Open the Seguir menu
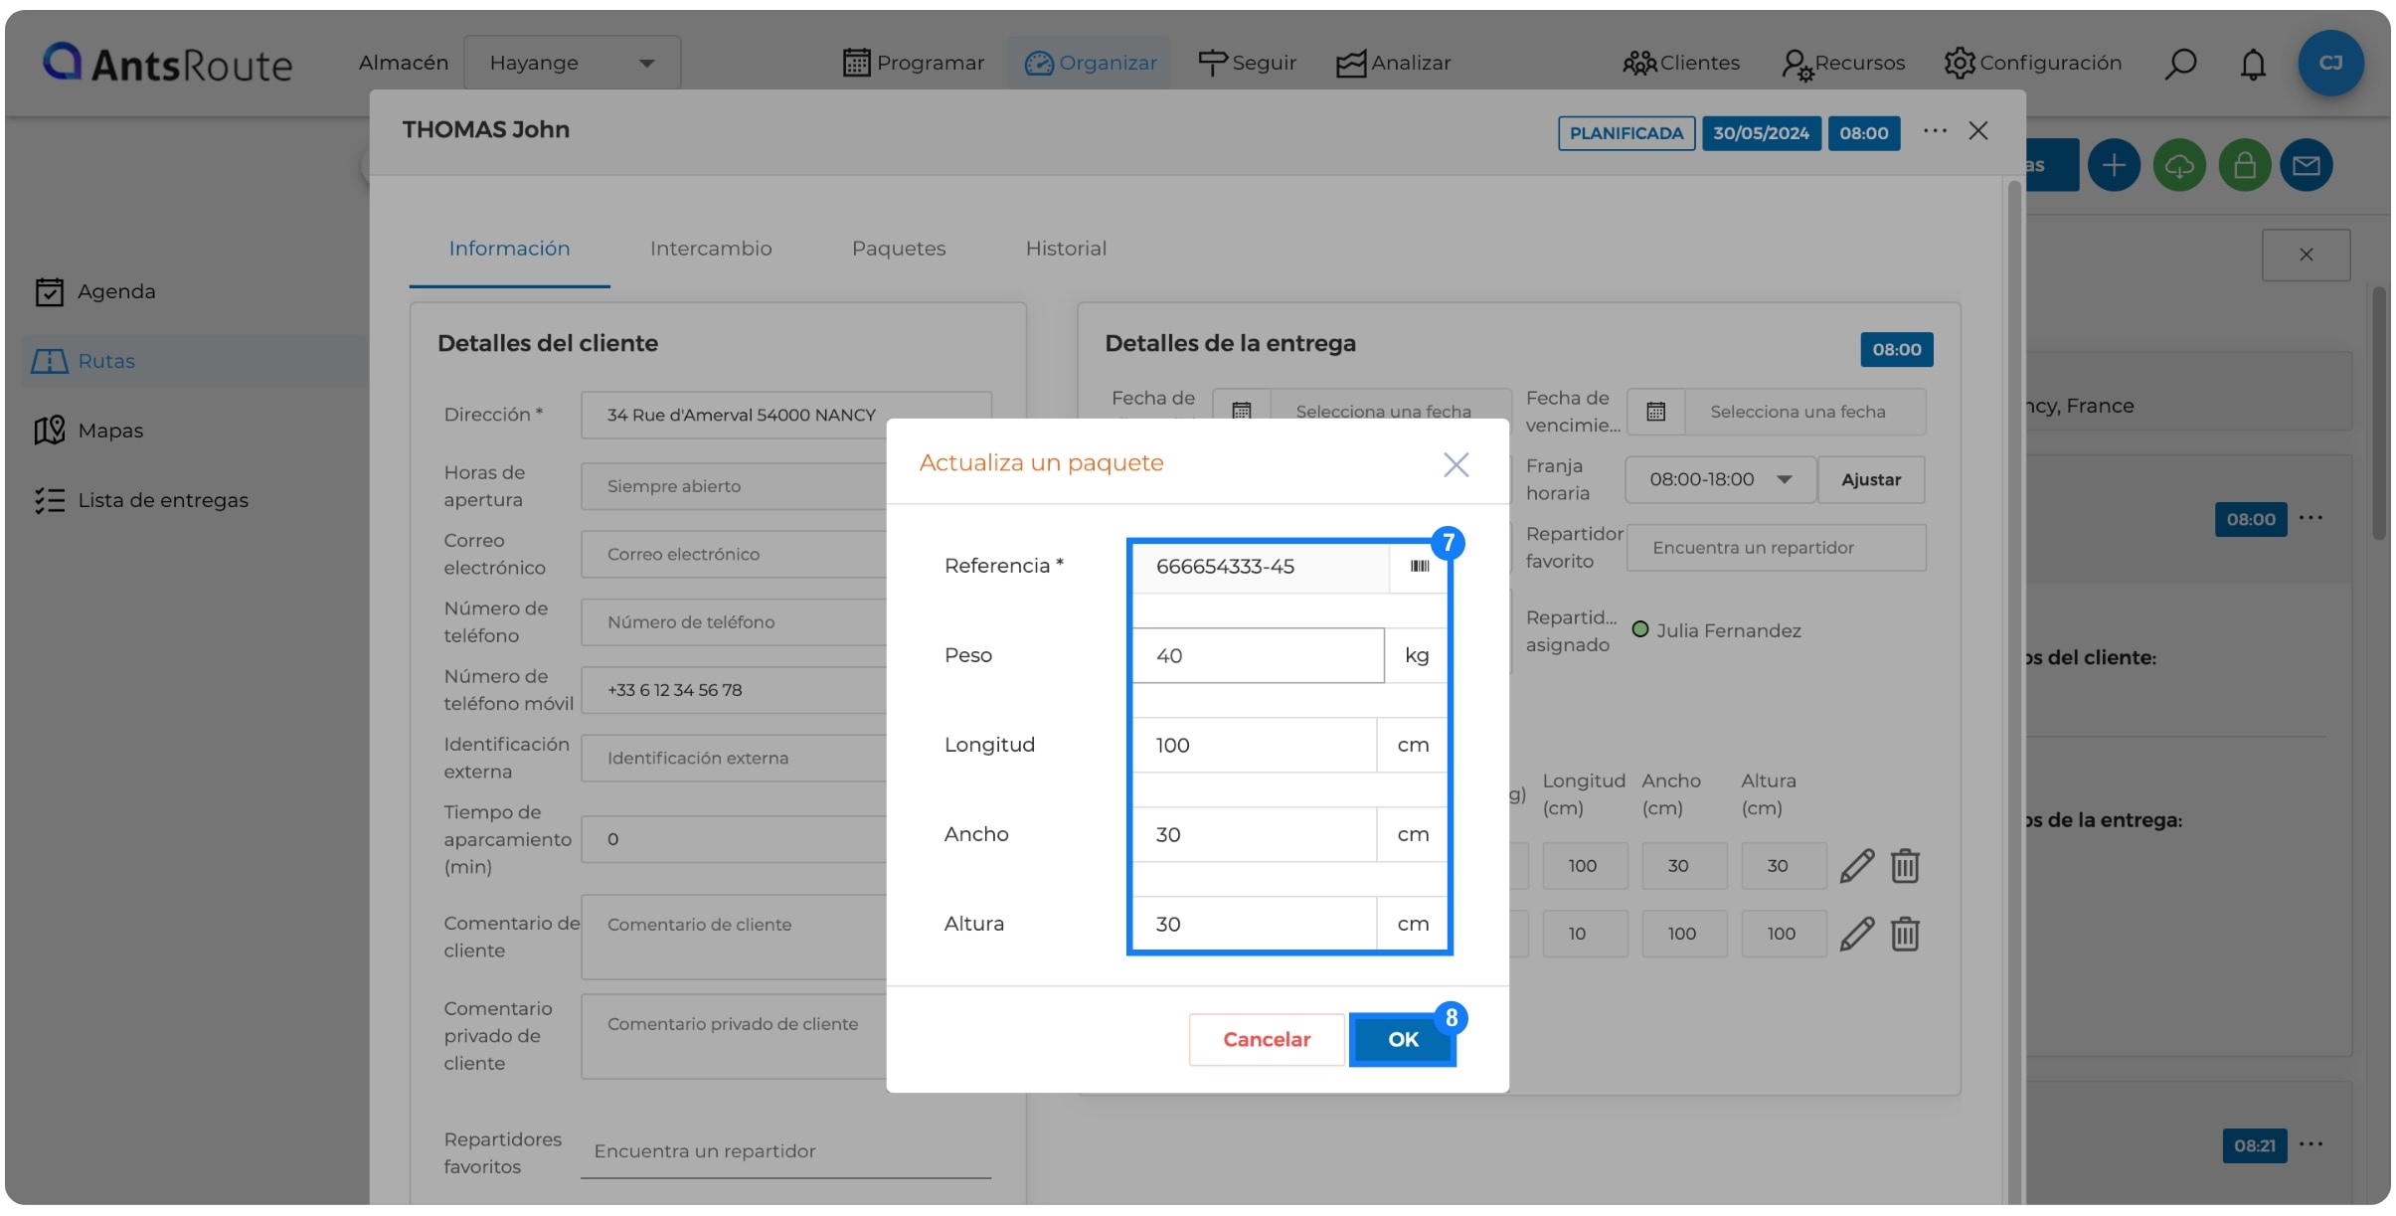 pyautogui.click(x=1247, y=63)
